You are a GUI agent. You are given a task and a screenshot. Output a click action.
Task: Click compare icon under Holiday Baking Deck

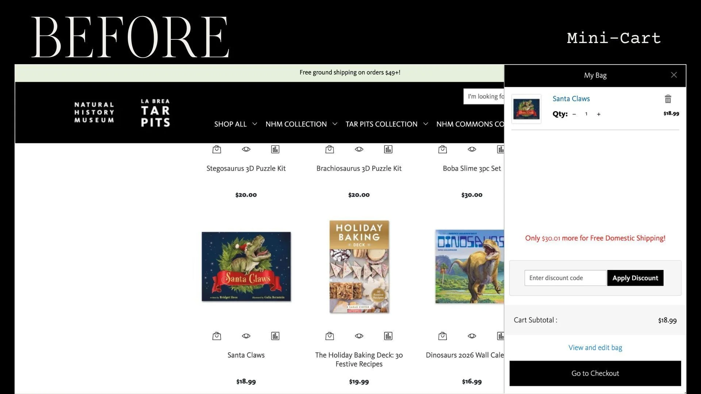click(388, 336)
